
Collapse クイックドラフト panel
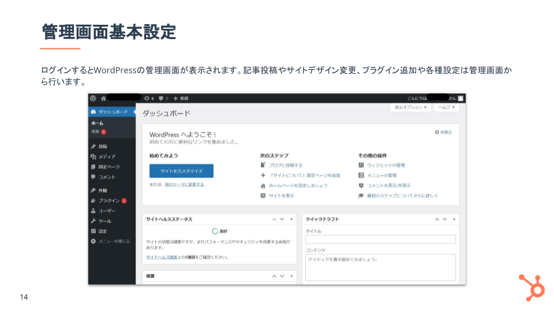pos(454,219)
